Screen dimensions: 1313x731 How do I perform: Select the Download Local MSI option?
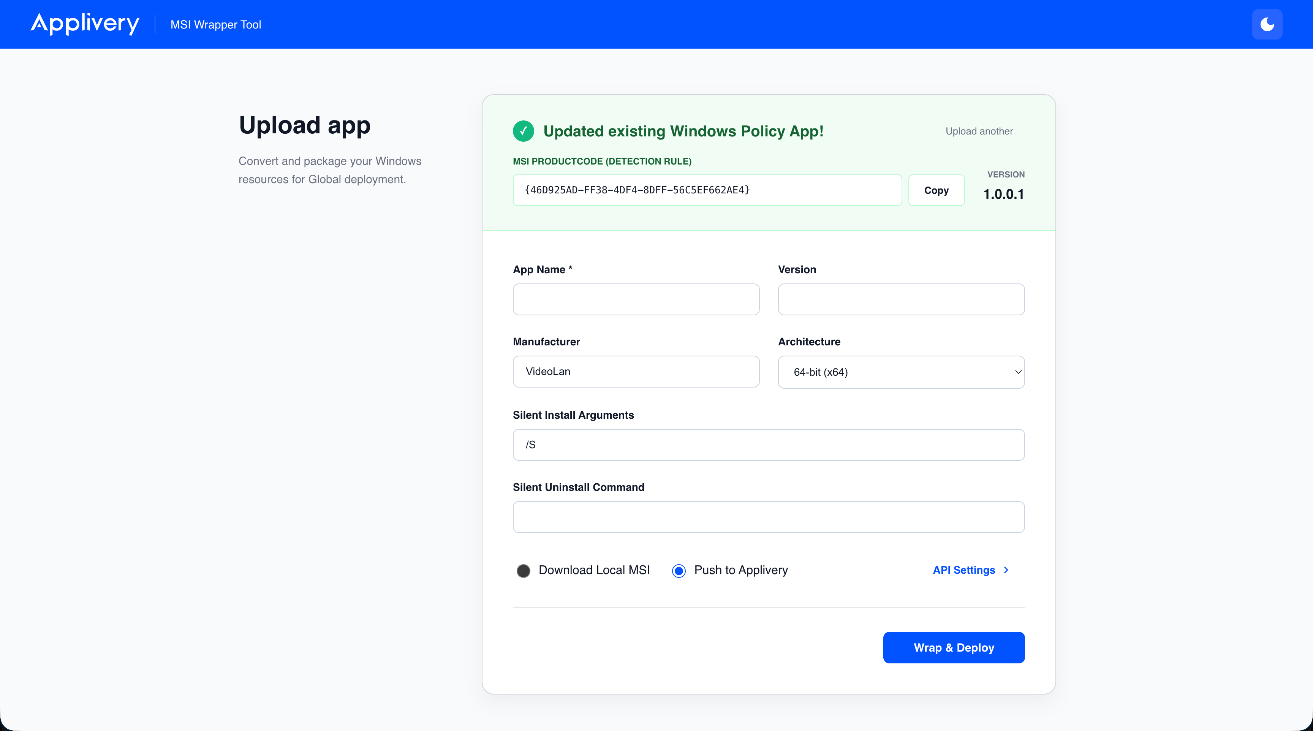tap(524, 570)
